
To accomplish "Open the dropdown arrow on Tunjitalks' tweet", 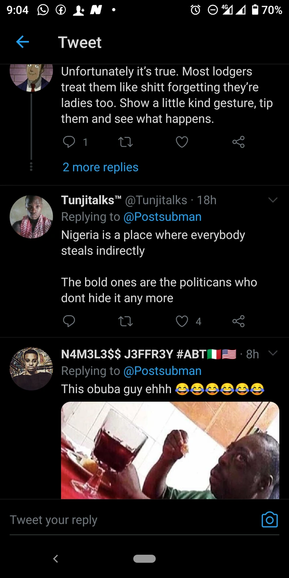I will [x=273, y=200].
